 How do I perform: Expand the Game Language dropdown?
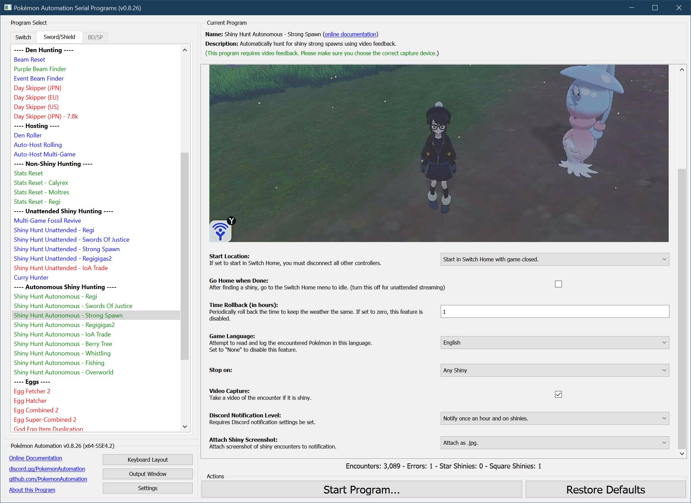[x=554, y=343]
